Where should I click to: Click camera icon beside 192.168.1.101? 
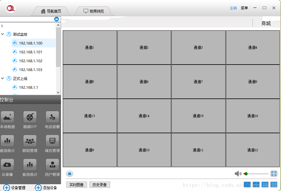coord(15,52)
